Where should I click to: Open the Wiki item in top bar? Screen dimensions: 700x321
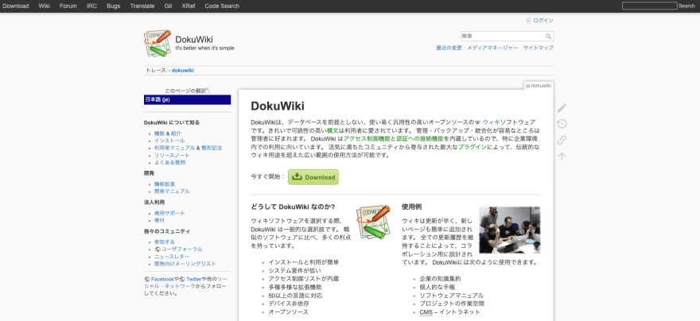pos(45,6)
